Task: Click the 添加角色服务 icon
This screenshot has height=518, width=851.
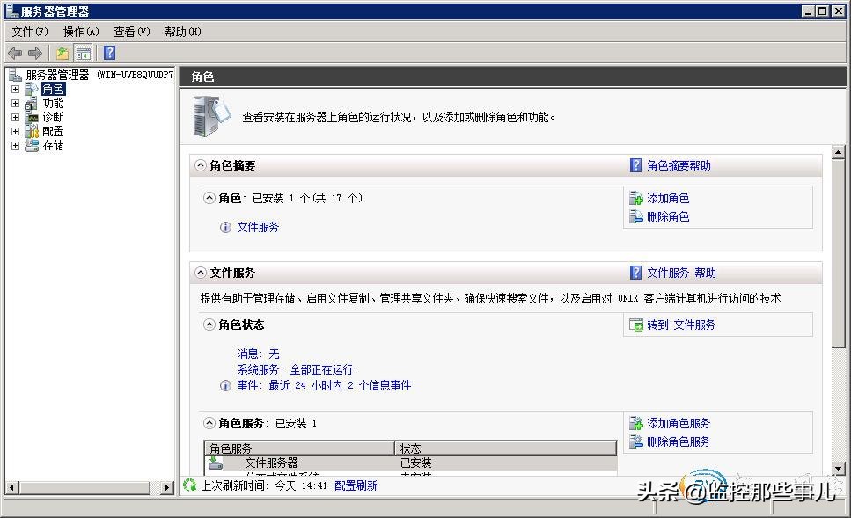Action: [636, 423]
